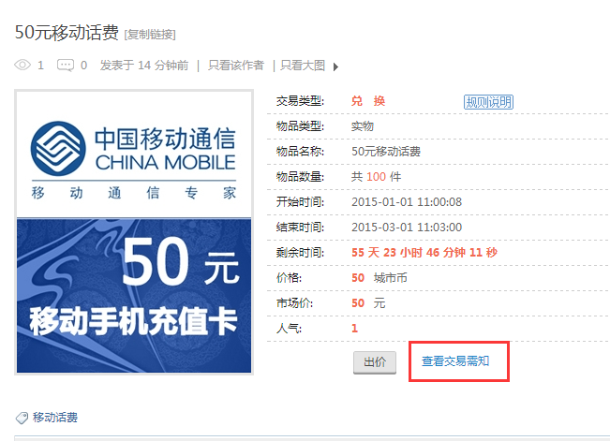This screenshot has width=610, height=441.
Task: Click the tag icon beside 移动话费
Action: [22, 418]
